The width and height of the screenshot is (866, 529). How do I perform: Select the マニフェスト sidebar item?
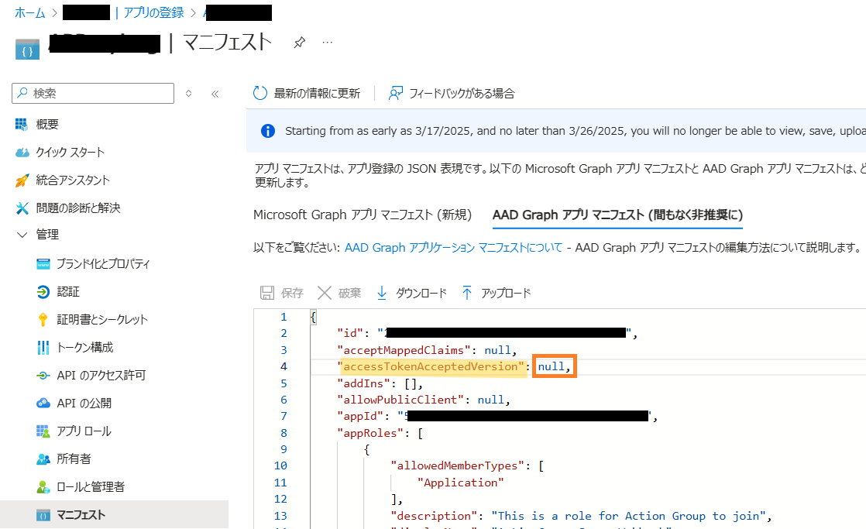point(115,514)
